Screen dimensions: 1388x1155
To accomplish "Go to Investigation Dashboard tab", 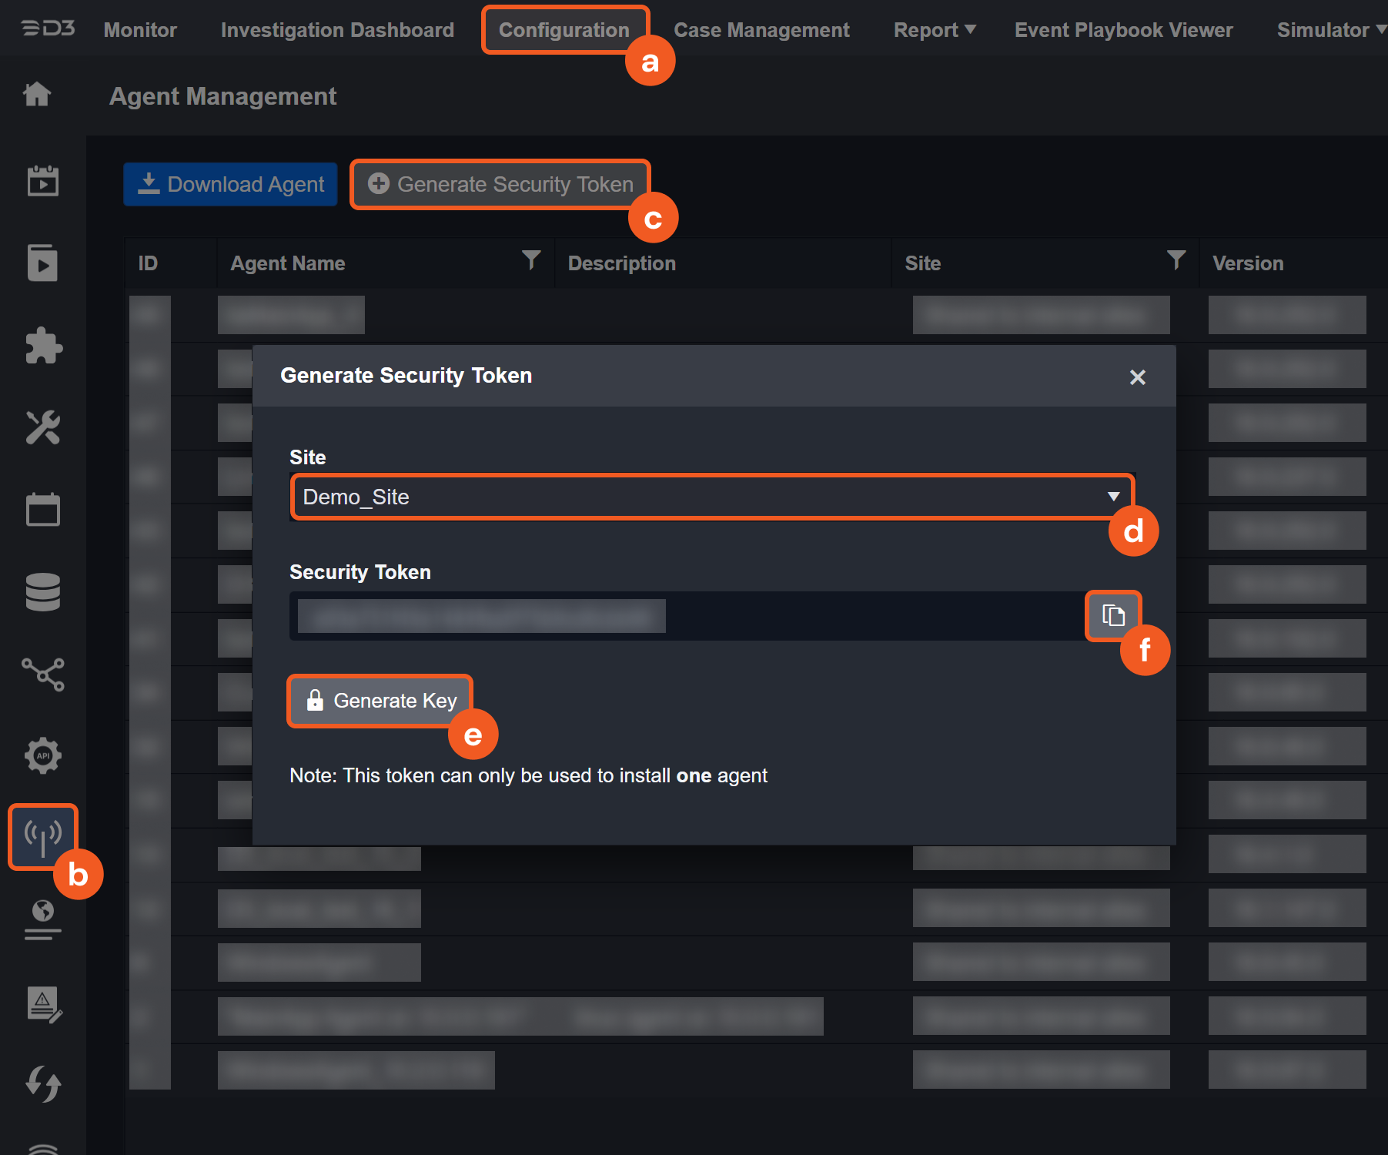I will (337, 30).
